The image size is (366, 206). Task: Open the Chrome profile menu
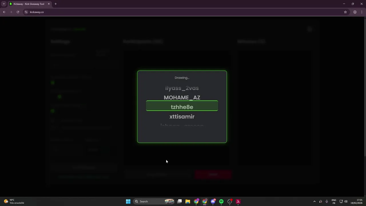point(355,12)
